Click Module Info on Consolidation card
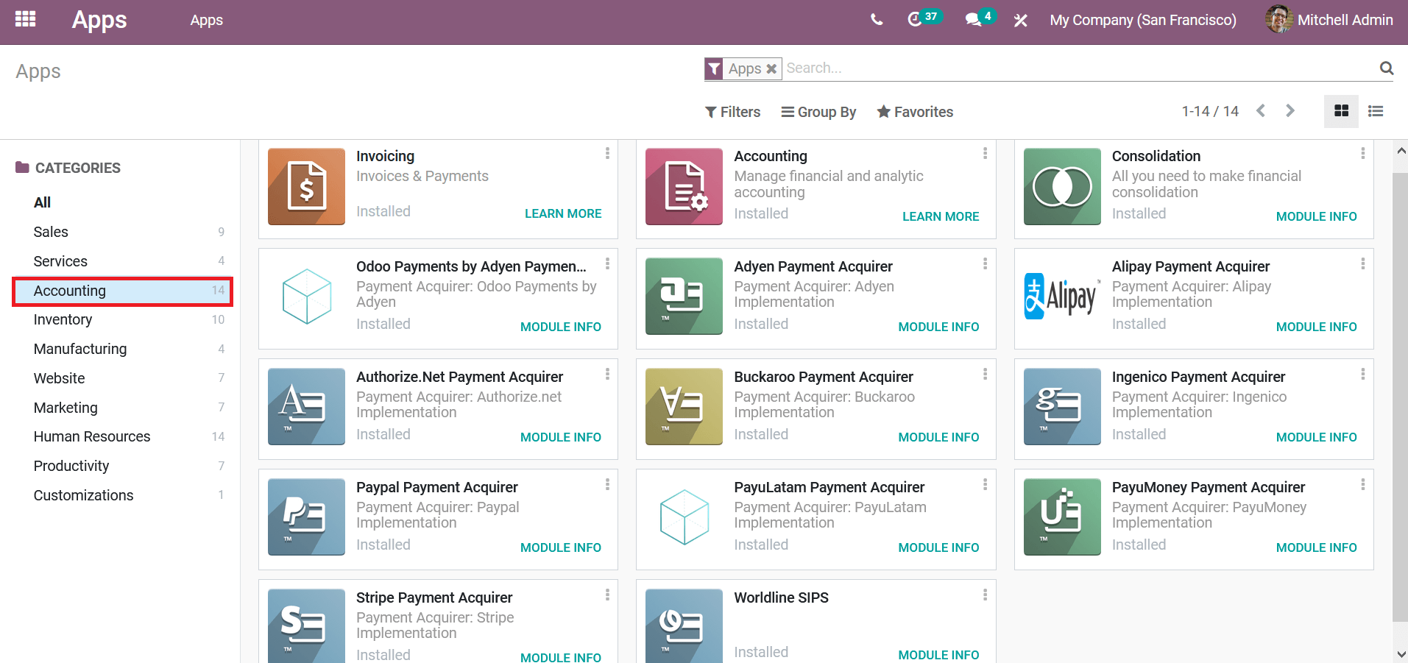The image size is (1408, 663). pos(1316,216)
